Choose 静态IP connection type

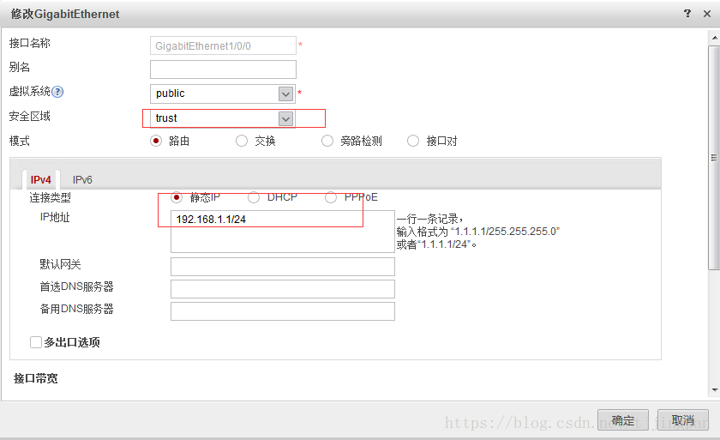pyautogui.click(x=177, y=197)
